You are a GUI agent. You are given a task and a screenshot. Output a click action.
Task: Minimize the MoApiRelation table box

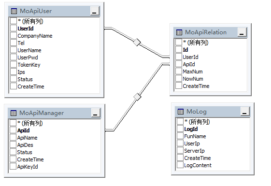242,32
